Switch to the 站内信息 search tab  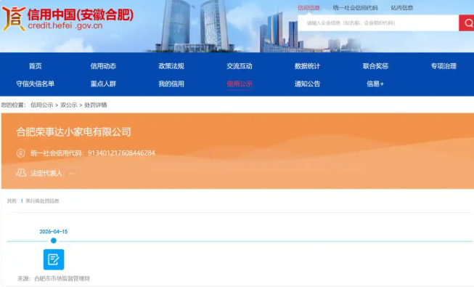[x=401, y=8]
